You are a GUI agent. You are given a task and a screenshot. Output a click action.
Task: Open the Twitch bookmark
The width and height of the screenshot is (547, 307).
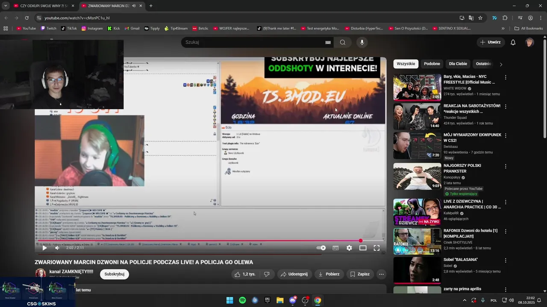[48, 29]
